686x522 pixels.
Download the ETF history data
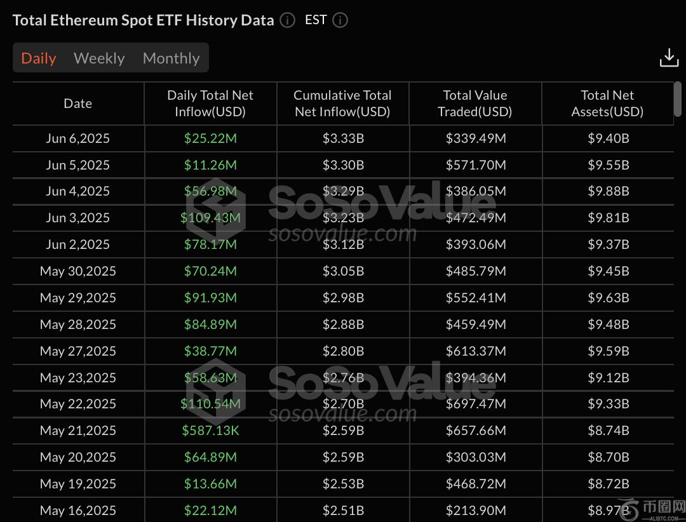669,57
